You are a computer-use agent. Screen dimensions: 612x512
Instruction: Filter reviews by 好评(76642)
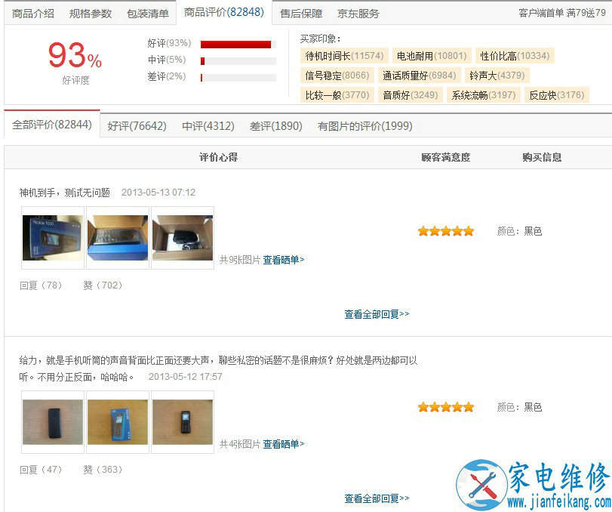pos(137,126)
